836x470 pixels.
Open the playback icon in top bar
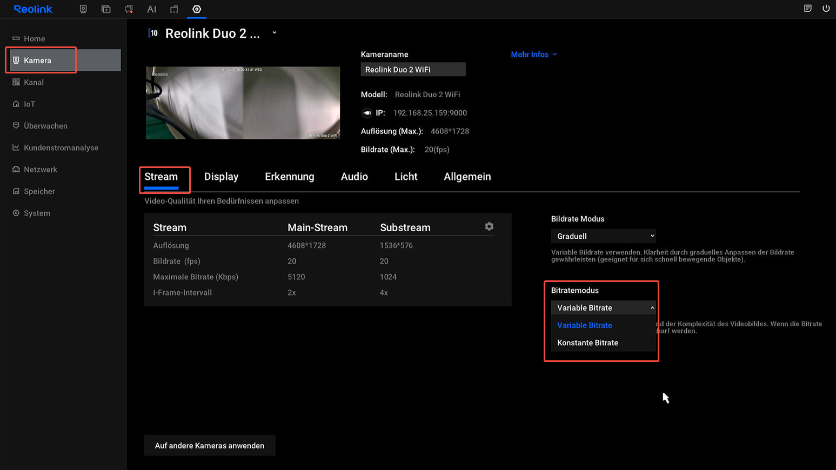click(106, 9)
